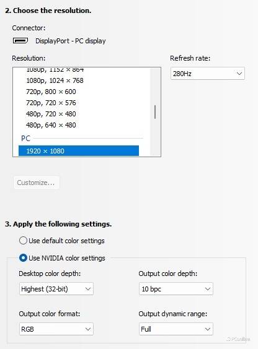Click the DisplayPort connector icon
Screen dimensions: 258x349
click(x=20, y=41)
